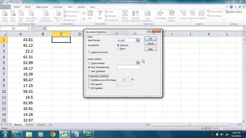246x138 pixels.
Task: Enable Confidence Level for Mean checkbox
Action: 89,80
